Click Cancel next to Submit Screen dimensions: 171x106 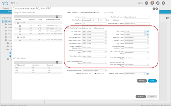pyautogui.click(x=141, y=96)
